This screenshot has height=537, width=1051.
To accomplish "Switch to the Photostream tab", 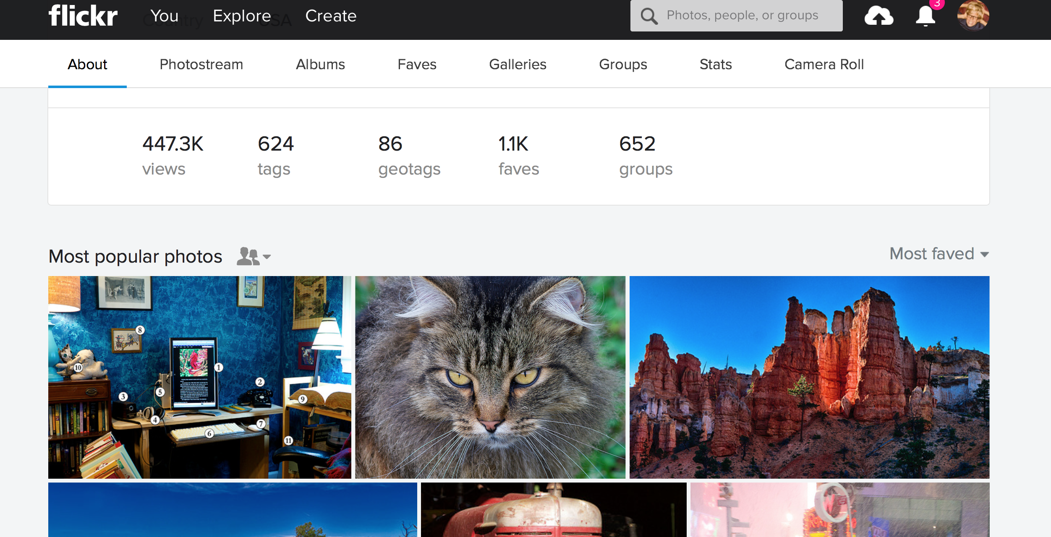I will point(201,64).
